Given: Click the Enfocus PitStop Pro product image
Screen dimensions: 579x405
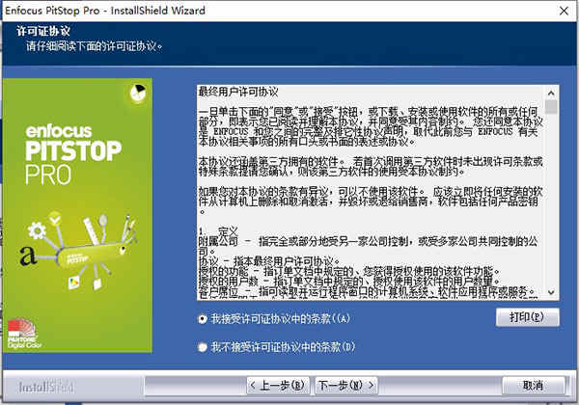Looking at the screenshot, I should 77,215.
